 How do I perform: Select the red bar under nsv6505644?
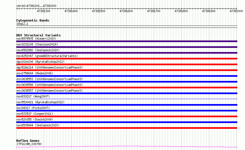pos(127,128)
